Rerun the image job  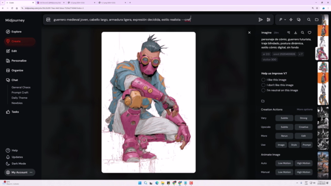click(284, 136)
